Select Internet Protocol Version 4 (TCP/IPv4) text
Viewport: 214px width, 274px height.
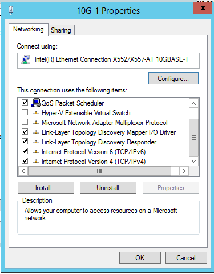click(x=94, y=162)
